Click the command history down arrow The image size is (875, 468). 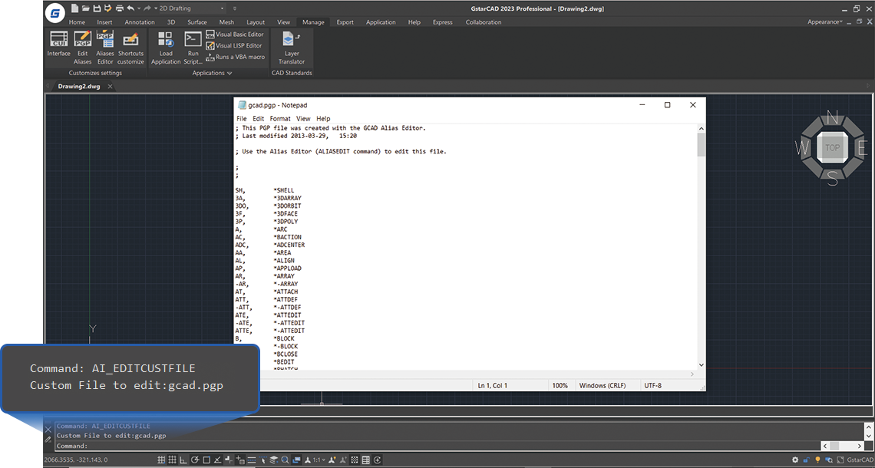868,436
